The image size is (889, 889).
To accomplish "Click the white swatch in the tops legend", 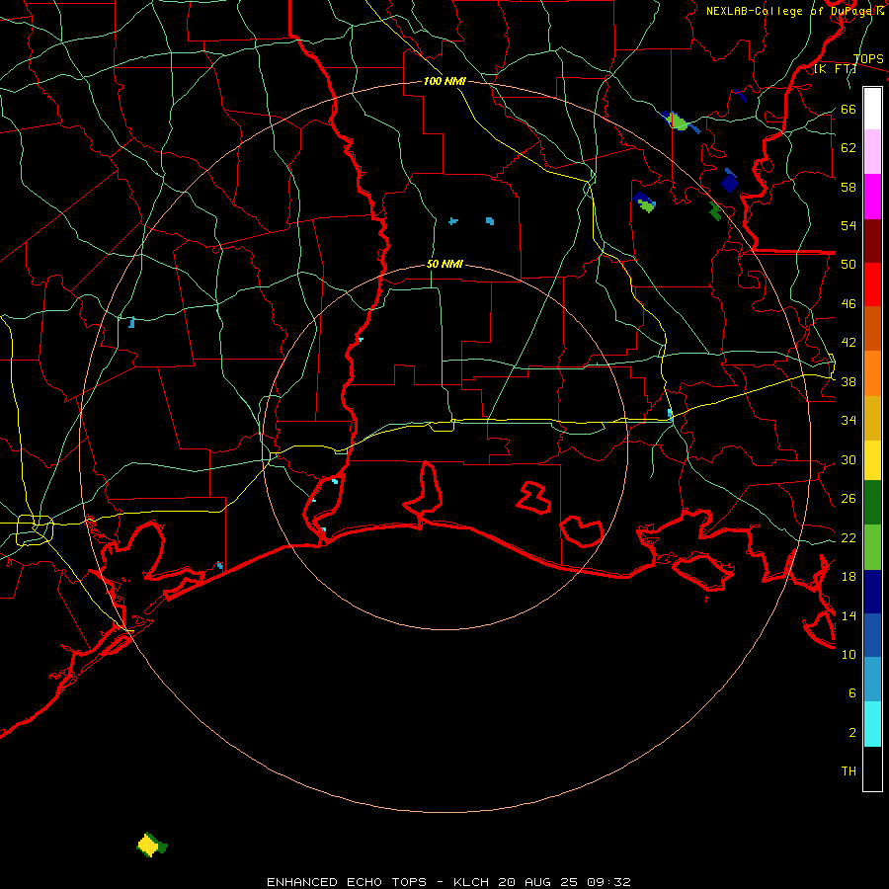I will click(872, 109).
